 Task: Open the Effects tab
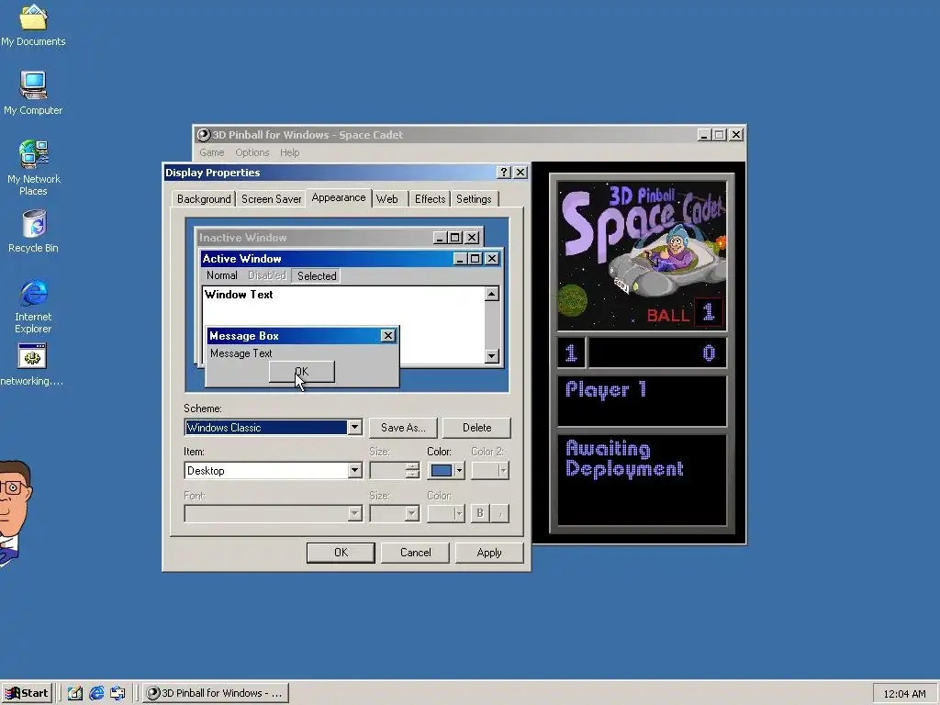(x=430, y=199)
